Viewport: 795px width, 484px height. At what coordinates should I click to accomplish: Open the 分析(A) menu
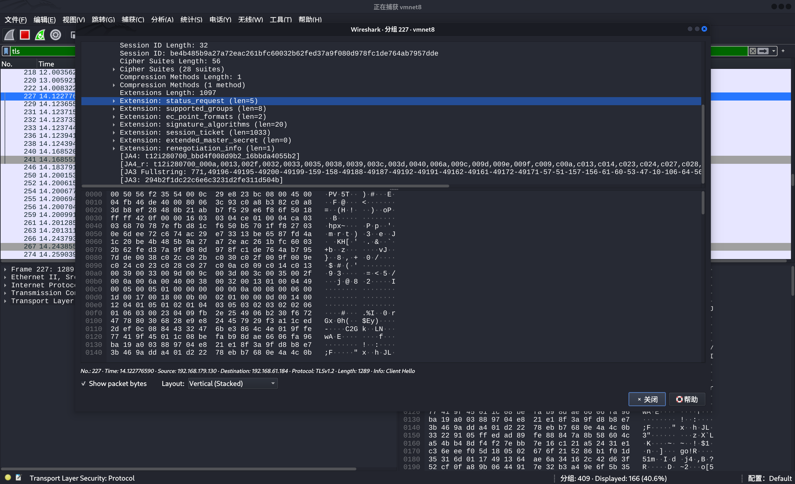pyautogui.click(x=162, y=20)
